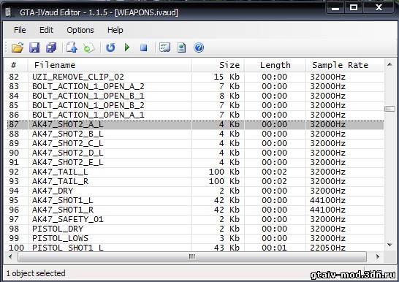The height and width of the screenshot is (282, 399).
Task: Click the blue Help question mark icon
Action: pyautogui.click(x=199, y=47)
